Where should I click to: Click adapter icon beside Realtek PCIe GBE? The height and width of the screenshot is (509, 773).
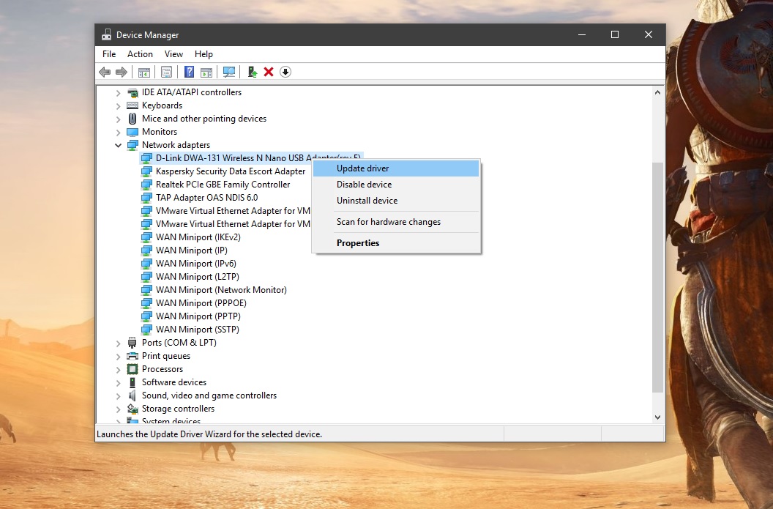(x=146, y=185)
